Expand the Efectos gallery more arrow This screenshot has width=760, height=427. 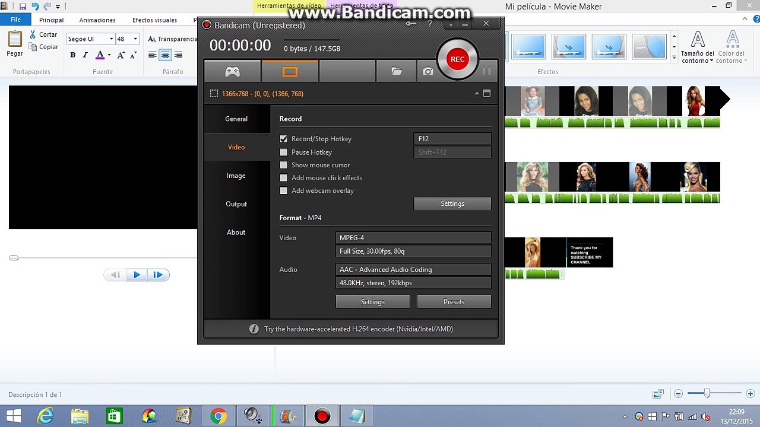[x=674, y=58]
